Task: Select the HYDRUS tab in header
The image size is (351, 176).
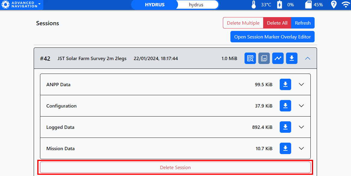Action: tap(155, 5)
